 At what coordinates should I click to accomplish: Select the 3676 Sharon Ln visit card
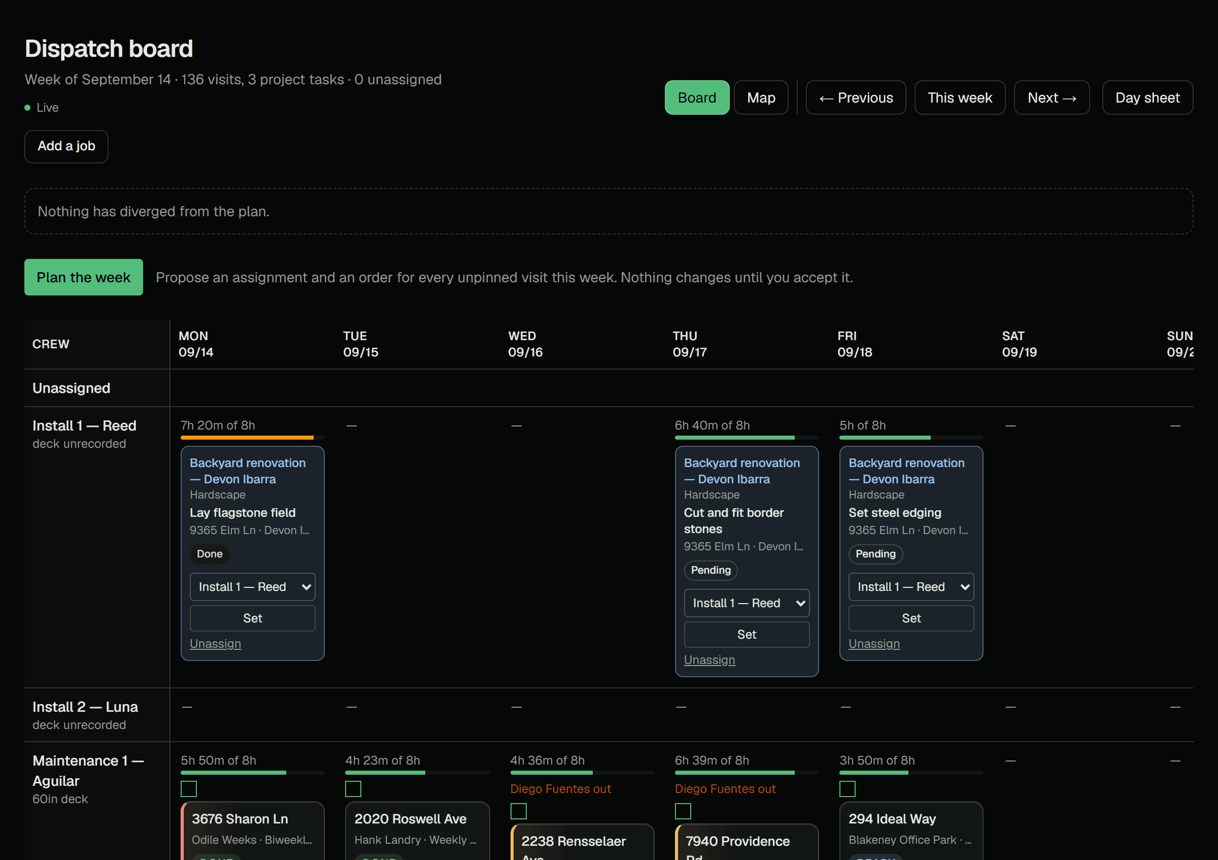point(253,831)
